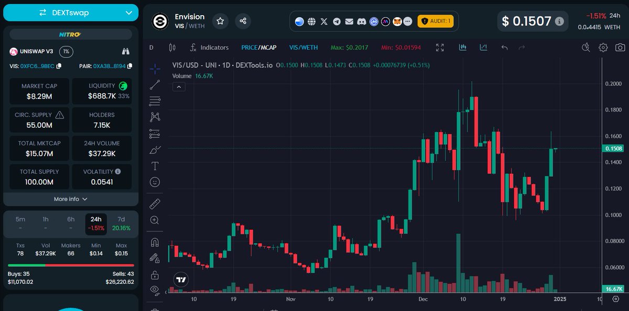Image resolution: width=629 pixels, height=311 pixels.
Task: Select the crosshair cursor tool
Action: [x=155, y=69]
